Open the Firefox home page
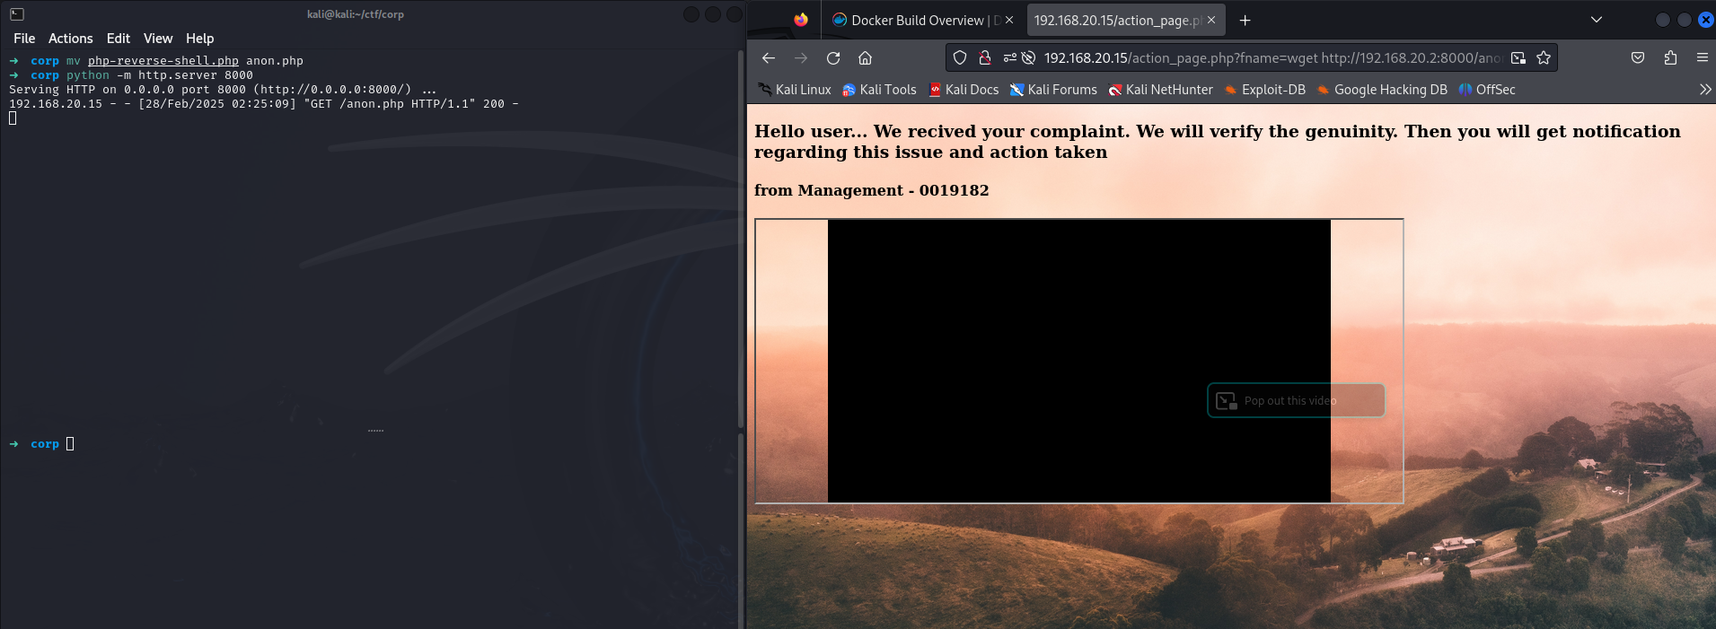Screen dimensions: 1716x629 click(865, 57)
